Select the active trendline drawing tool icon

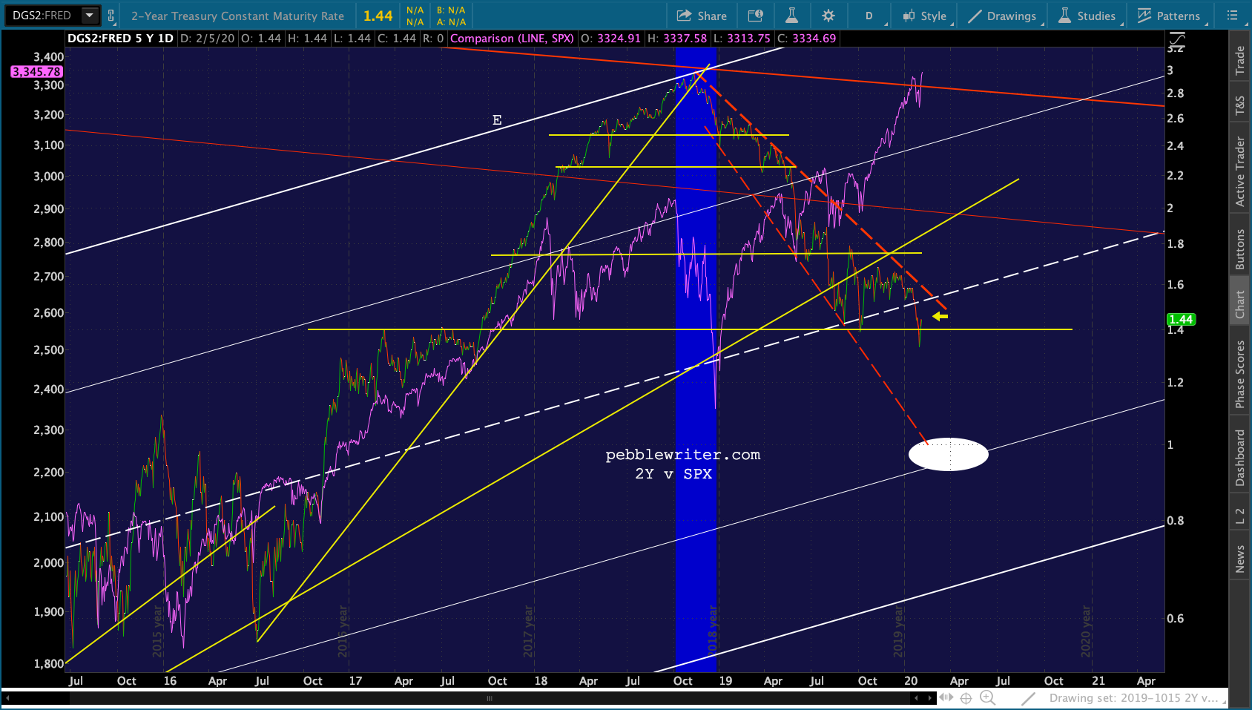(x=1028, y=698)
